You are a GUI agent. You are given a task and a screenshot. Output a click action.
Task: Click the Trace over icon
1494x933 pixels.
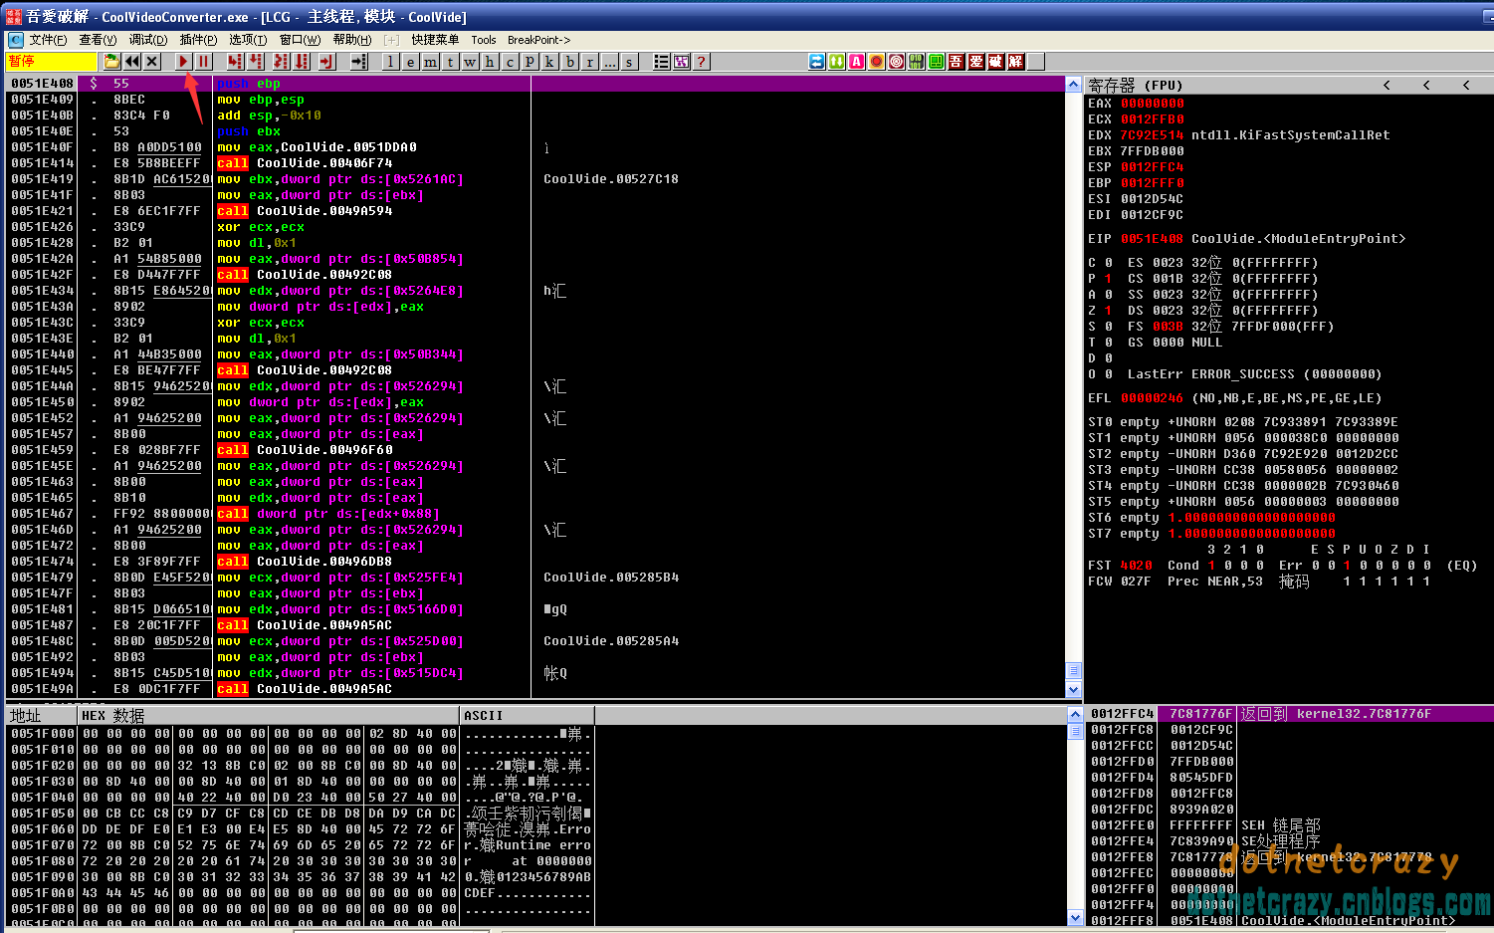(x=302, y=62)
